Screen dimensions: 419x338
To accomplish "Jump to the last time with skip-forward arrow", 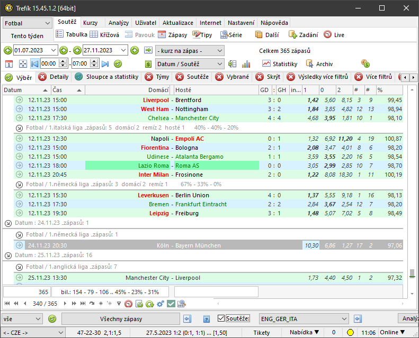I will [105, 64].
